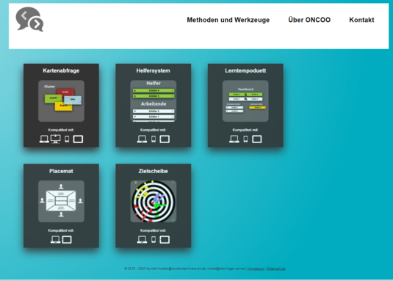Click the laptop icon under Kartenabfrage
This screenshot has height=281, width=393.
[44, 139]
